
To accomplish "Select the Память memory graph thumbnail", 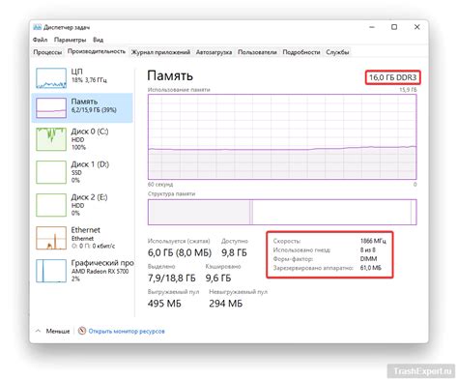I will (51, 108).
